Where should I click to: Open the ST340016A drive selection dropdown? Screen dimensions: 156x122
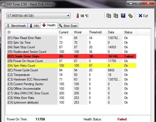pyautogui.click(x=39, y=16)
